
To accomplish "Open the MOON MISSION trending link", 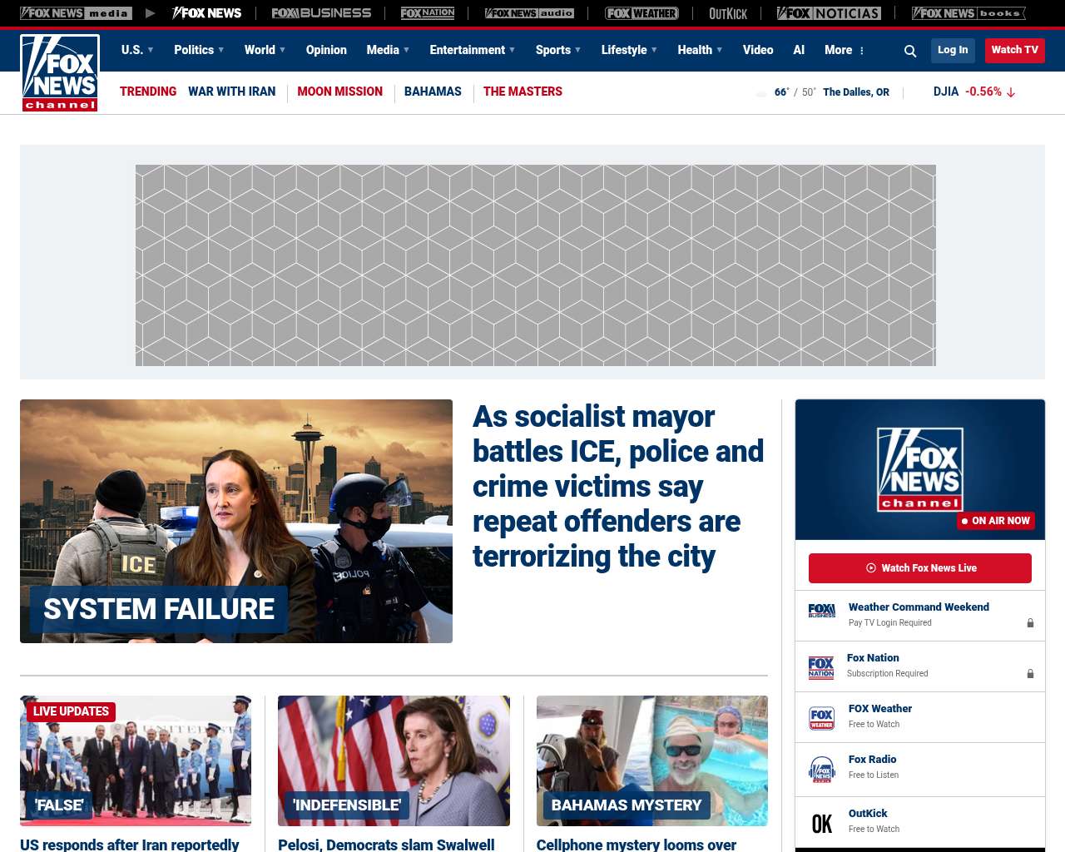I will (x=339, y=92).
